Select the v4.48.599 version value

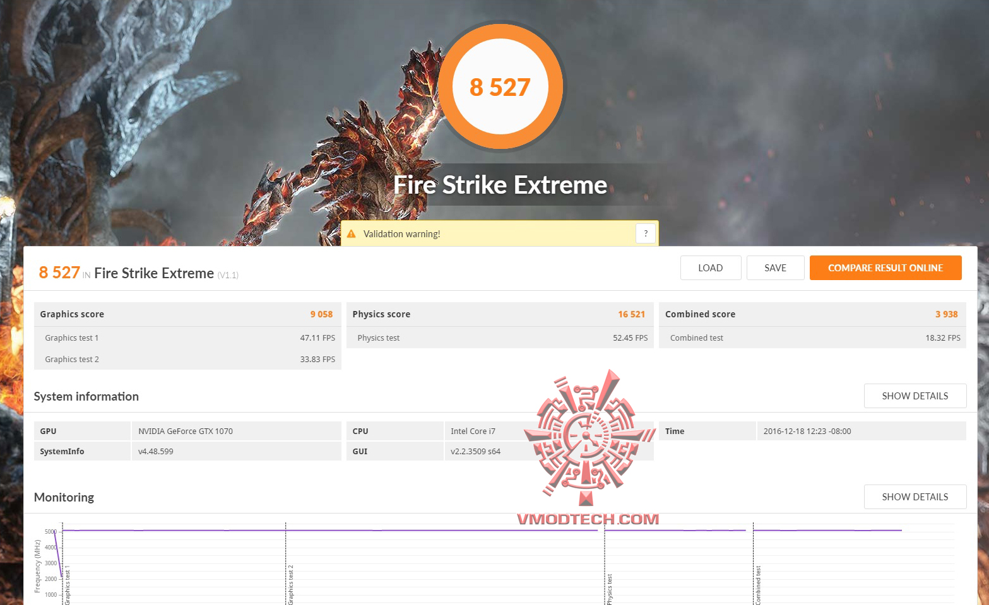tap(156, 451)
